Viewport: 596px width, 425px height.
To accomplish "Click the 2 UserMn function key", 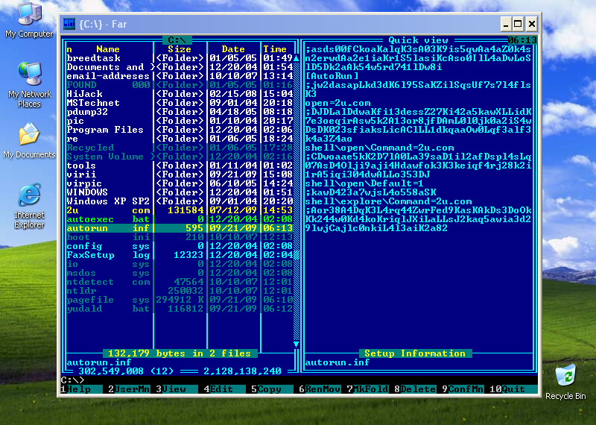I will click(x=129, y=389).
